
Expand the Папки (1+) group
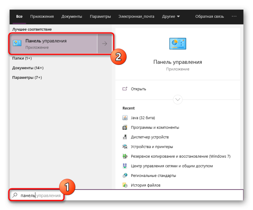[22, 58]
